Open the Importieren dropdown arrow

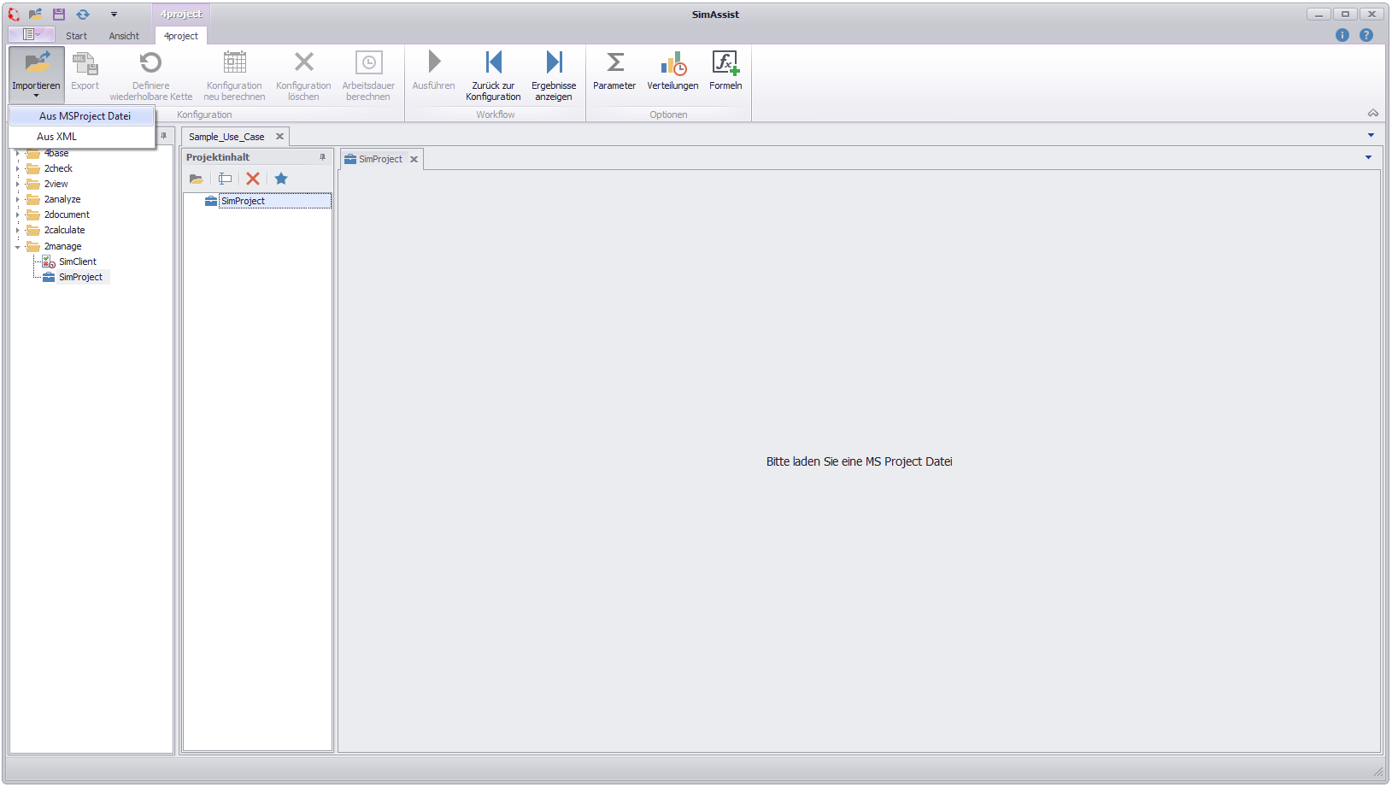click(x=36, y=96)
